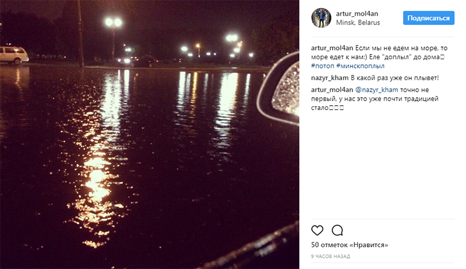Click the car side mirror in photo
Screen dimensions: 466x269
point(281,89)
